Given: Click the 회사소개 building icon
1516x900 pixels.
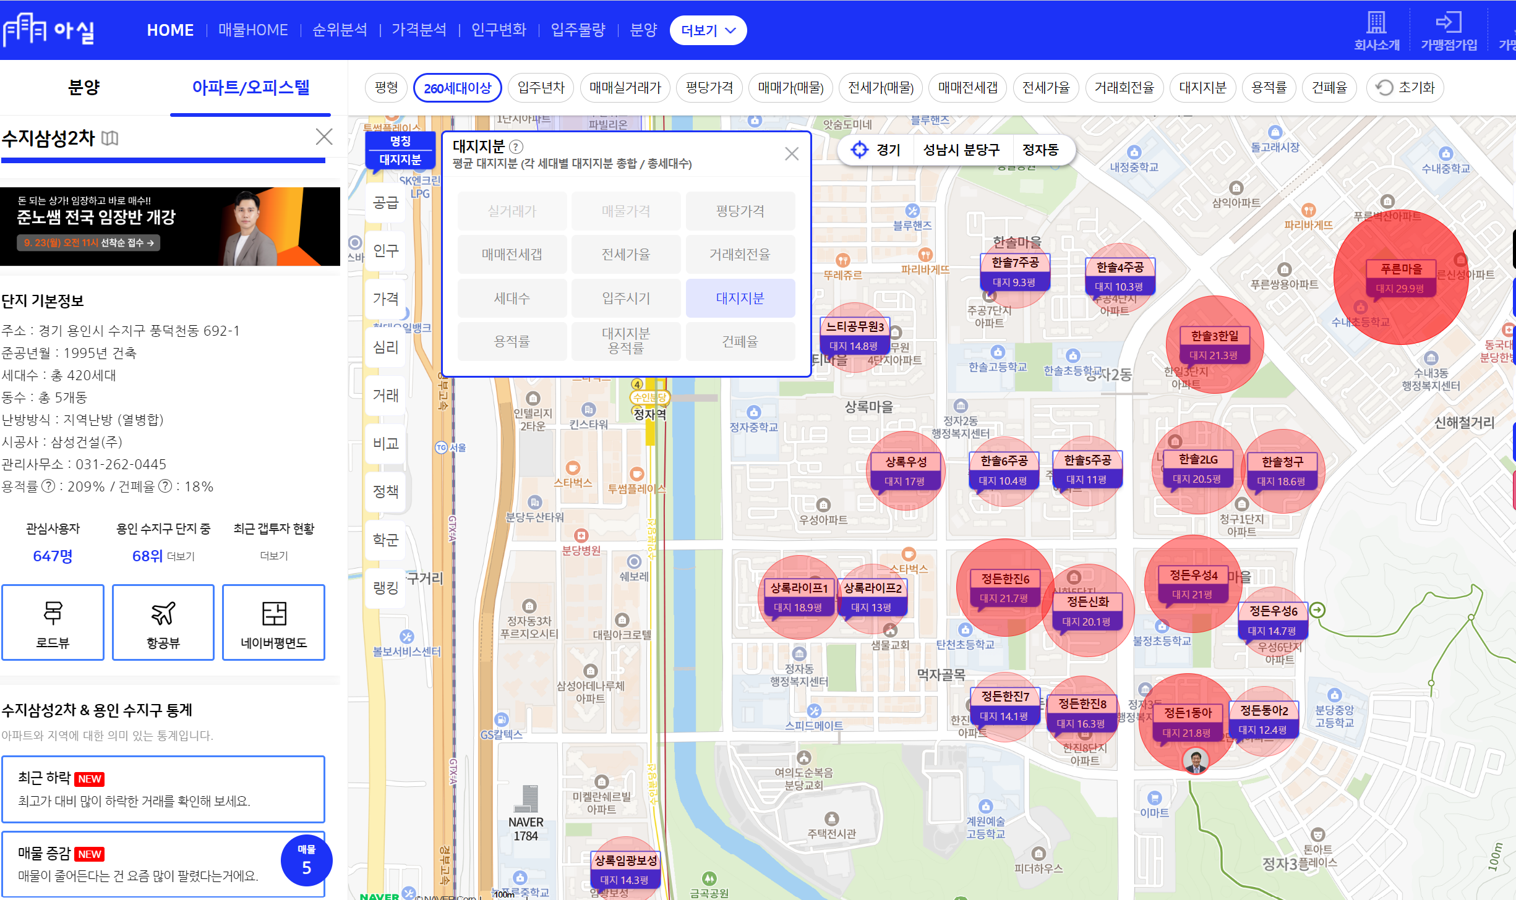Looking at the screenshot, I should [x=1376, y=23].
